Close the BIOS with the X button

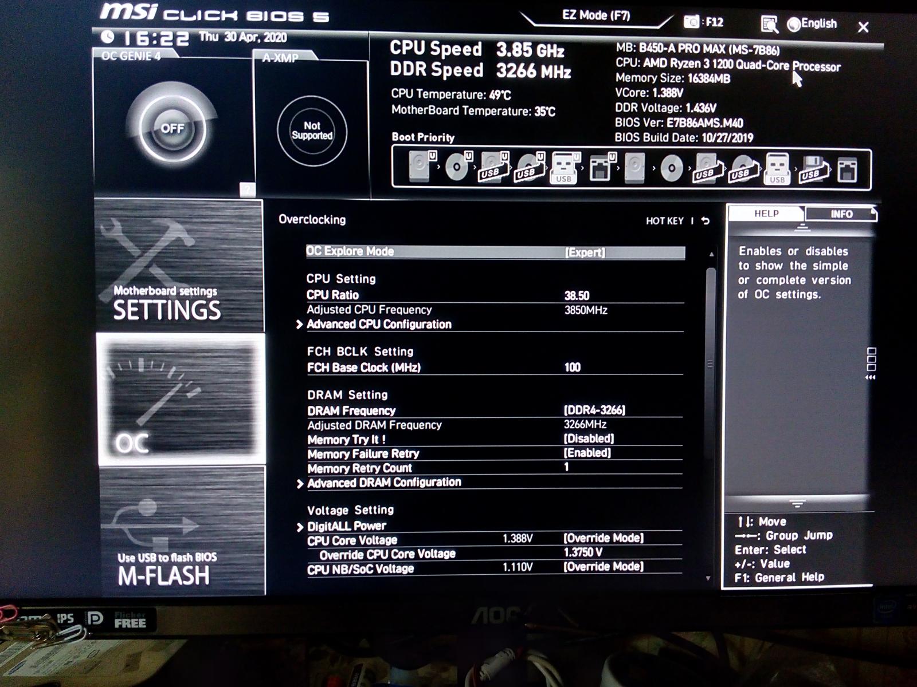coord(863,27)
